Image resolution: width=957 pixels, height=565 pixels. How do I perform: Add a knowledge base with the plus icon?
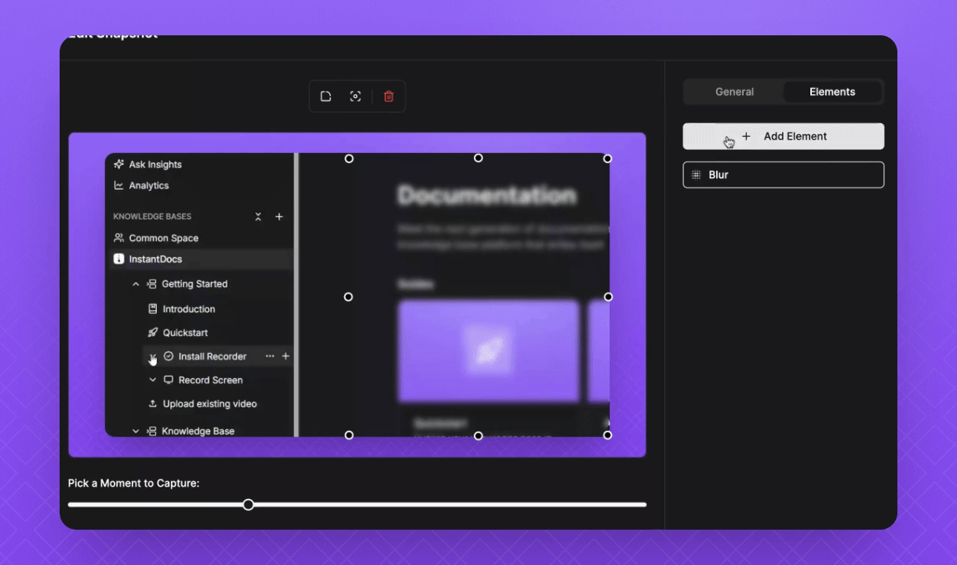279,217
